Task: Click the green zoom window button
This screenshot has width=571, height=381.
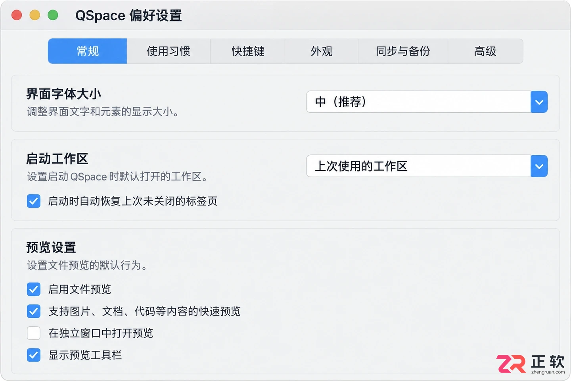Action: pyautogui.click(x=53, y=15)
